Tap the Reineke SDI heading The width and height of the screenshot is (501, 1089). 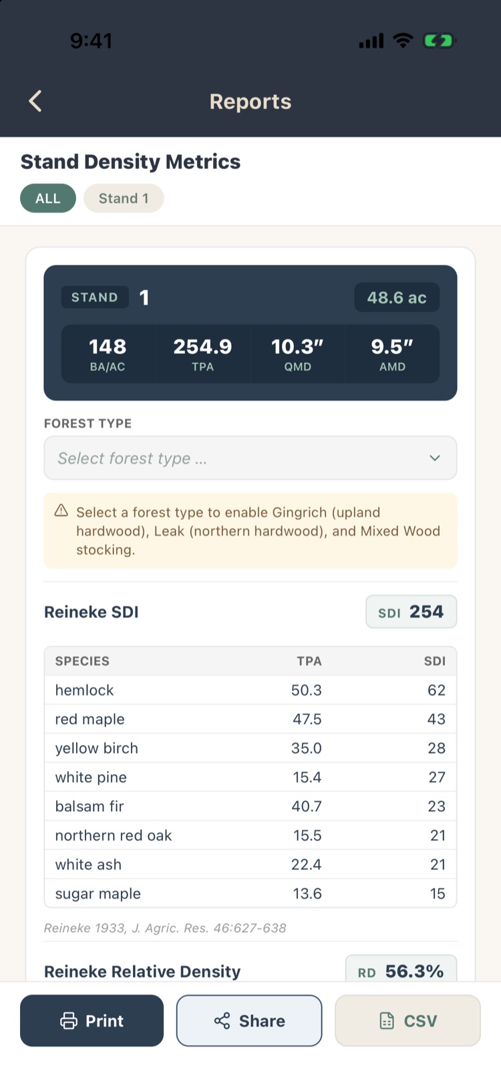92,612
